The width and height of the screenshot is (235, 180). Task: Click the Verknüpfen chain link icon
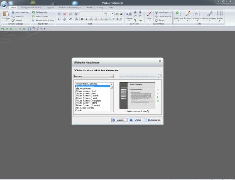point(210,14)
